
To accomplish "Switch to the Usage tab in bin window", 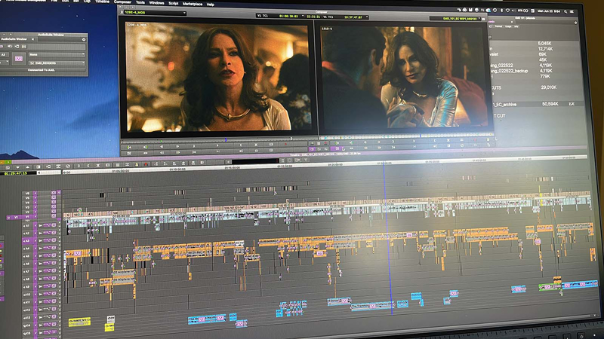I will (508, 26).
